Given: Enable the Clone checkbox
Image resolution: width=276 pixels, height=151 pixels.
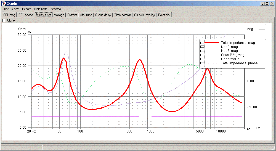Looking at the screenshot, I should point(4,20).
